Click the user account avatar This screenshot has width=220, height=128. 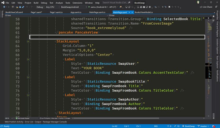tap(198, 2)
